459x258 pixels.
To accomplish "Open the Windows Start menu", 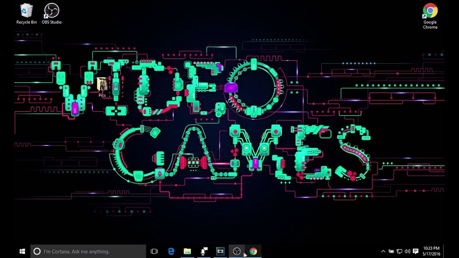I will point(22,252).
